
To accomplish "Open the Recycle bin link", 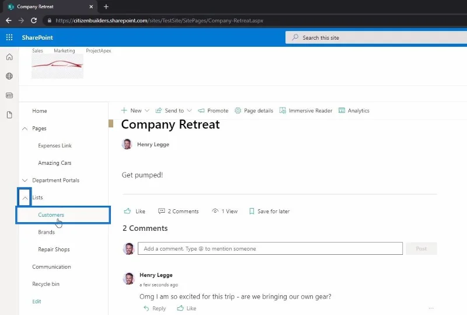I will point(46,284).
